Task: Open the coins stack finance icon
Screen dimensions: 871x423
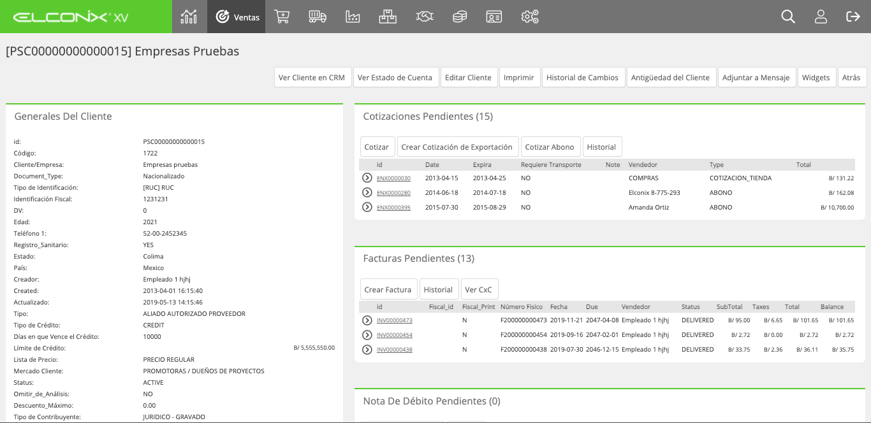Action: [460, 17]
